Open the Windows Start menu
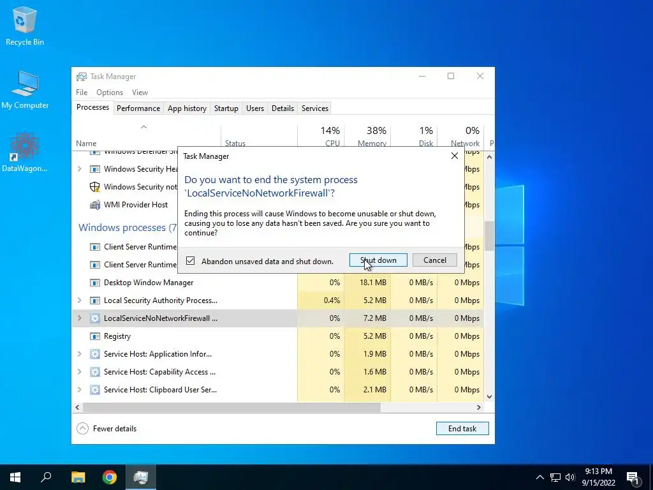Screen dimensions: 653x490 (x=15, y=477)
